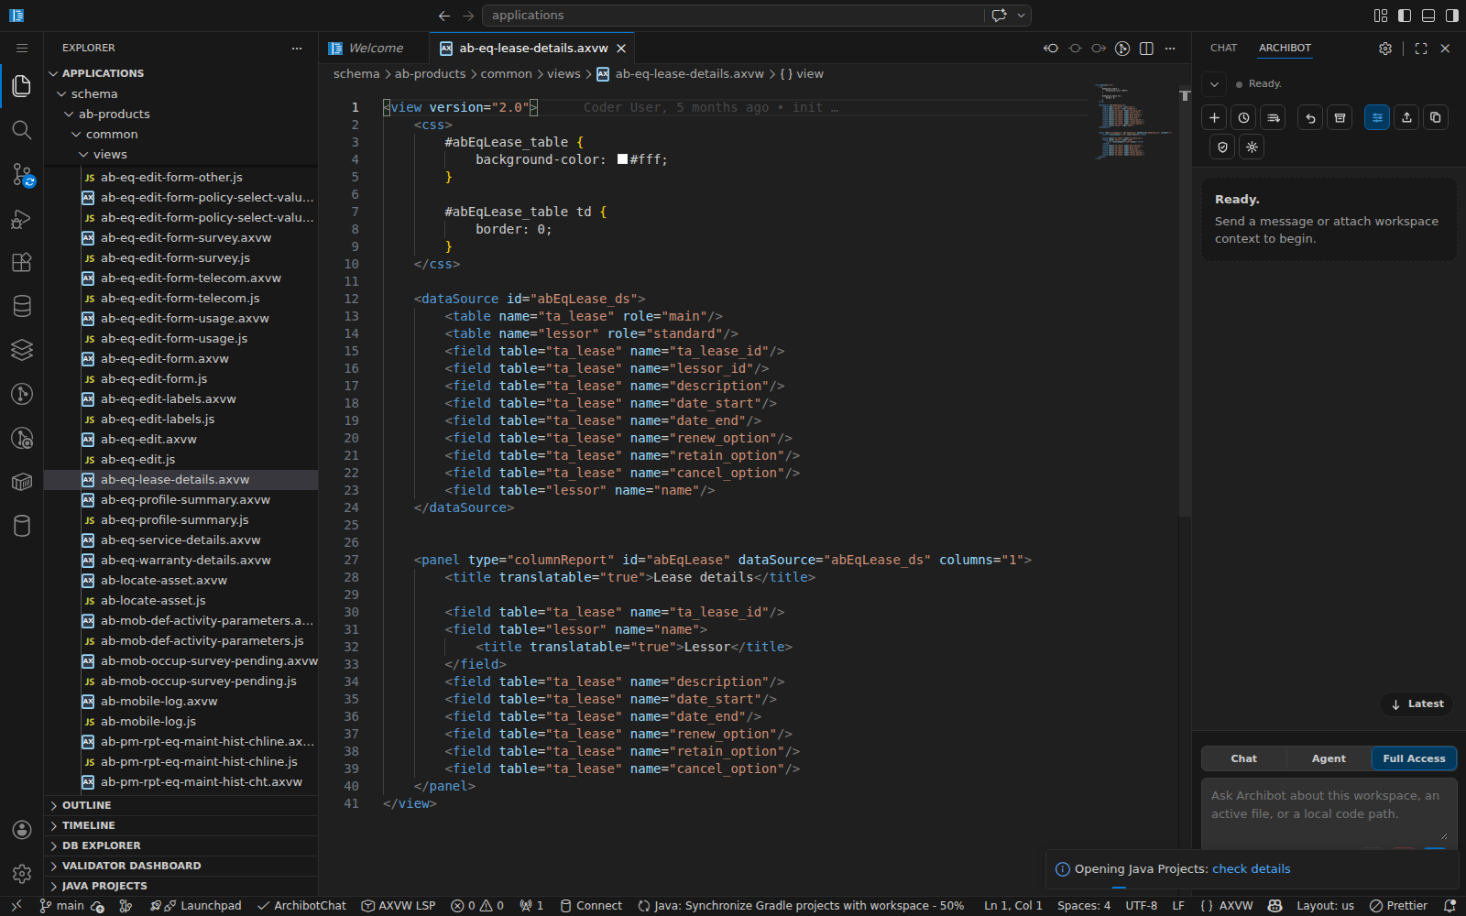Click the copy icon in Archibot toolbar
The width and height of the screenshot is (1466, 916).
click(x=1436, y=117)
